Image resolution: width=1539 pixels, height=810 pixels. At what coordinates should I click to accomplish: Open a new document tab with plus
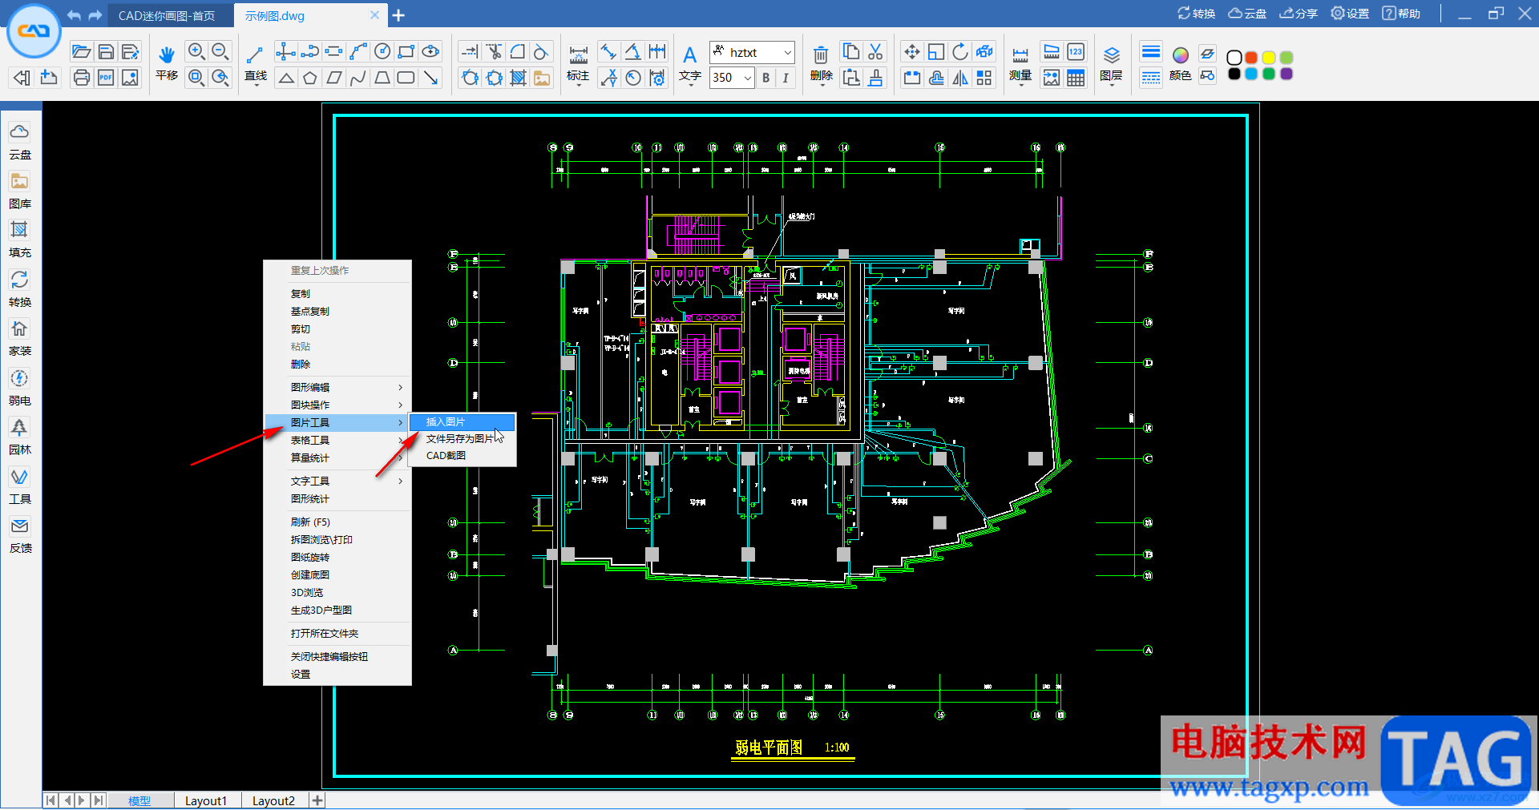(398, 15)
